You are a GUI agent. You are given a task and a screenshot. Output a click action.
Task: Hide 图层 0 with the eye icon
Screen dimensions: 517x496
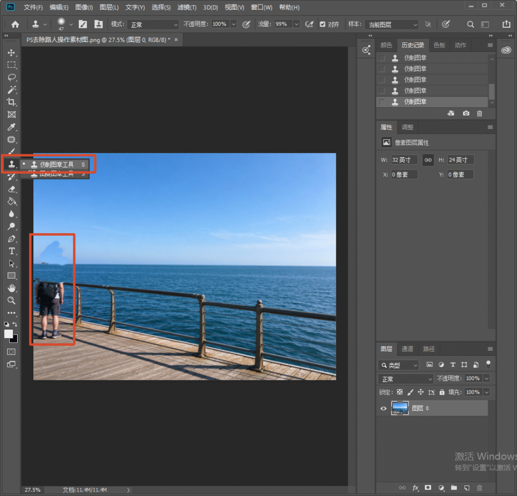pos(383,408)
